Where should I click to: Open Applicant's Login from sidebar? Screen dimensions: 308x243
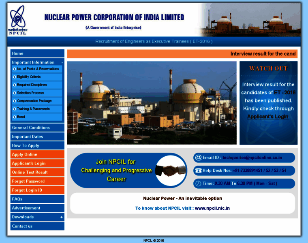pos(37,163)
